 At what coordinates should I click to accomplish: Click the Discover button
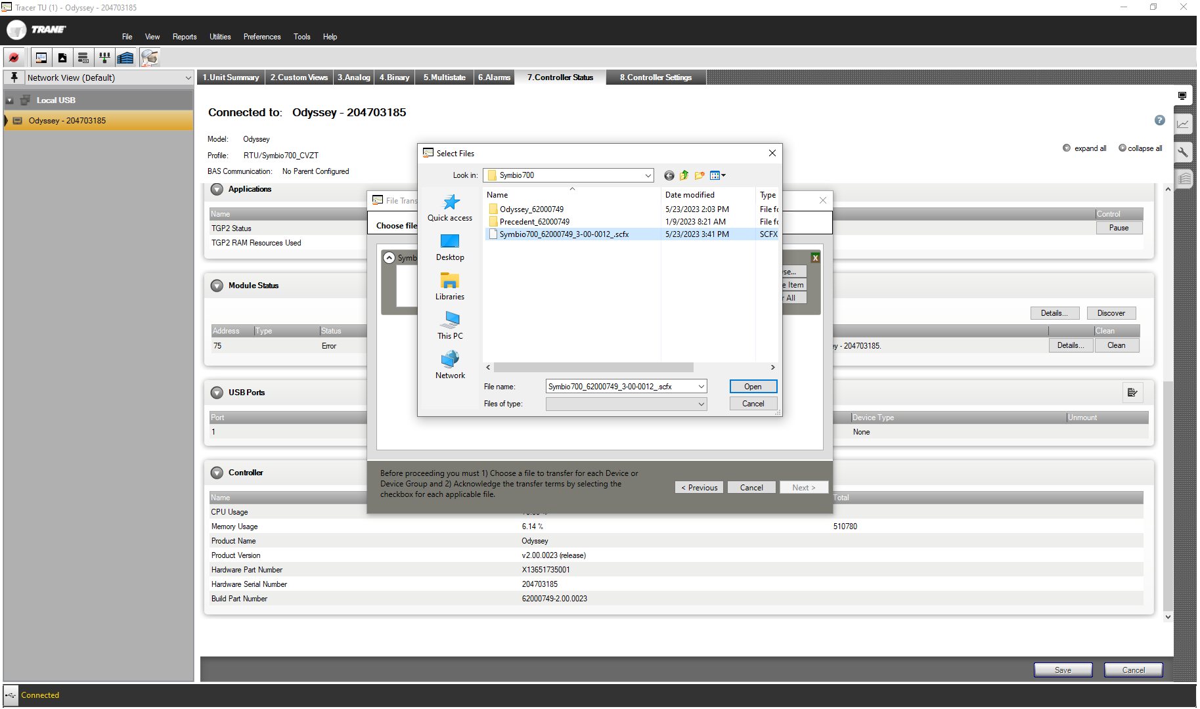coord(1111,313)
